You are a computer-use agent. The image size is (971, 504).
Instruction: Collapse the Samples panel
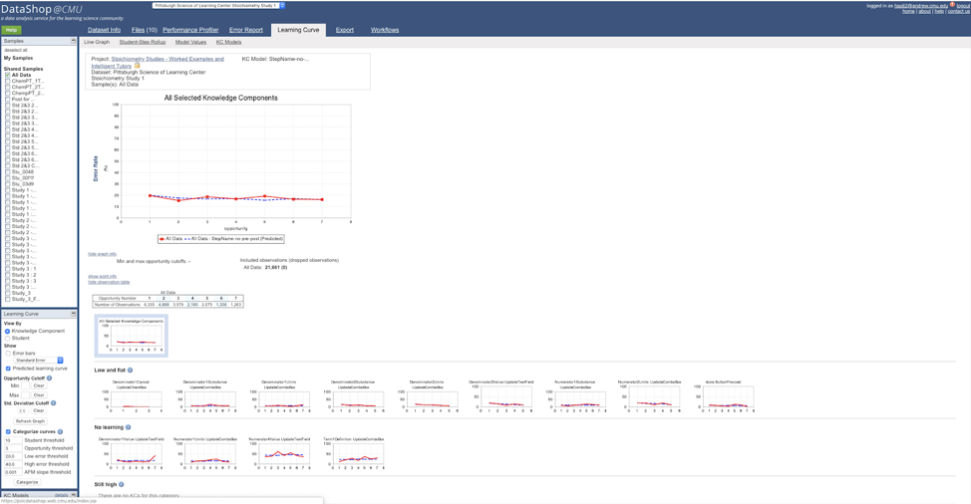73,41
